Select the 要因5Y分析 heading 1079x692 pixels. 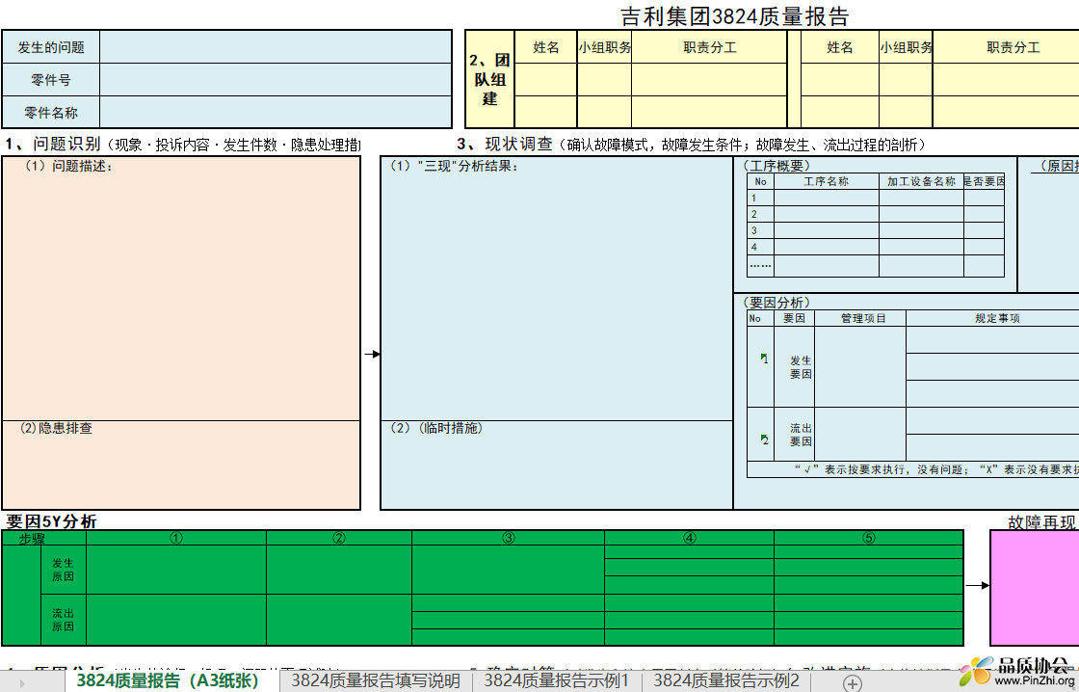click(x=52, y=521)
